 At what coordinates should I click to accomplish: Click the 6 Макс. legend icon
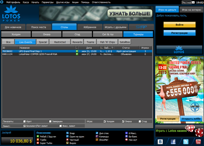pos(126,133)
